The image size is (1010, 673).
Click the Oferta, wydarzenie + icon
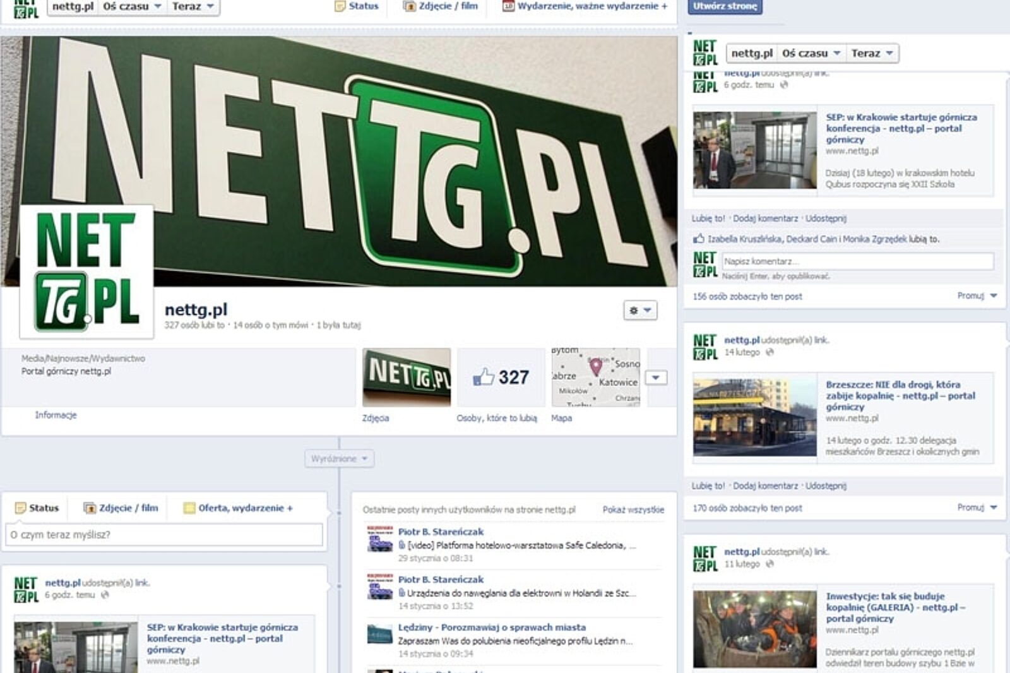pos(189,508)
